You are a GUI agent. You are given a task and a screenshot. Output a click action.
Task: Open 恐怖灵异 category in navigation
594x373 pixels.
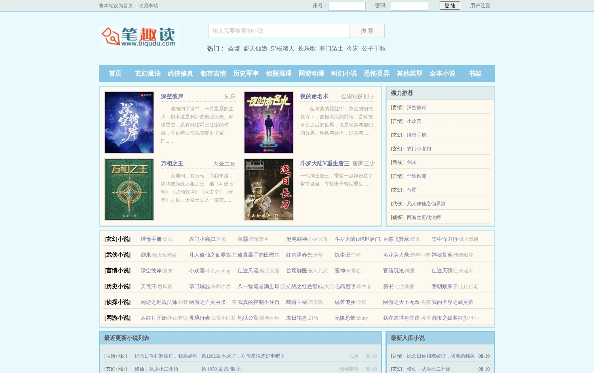[x=377, y=74]
